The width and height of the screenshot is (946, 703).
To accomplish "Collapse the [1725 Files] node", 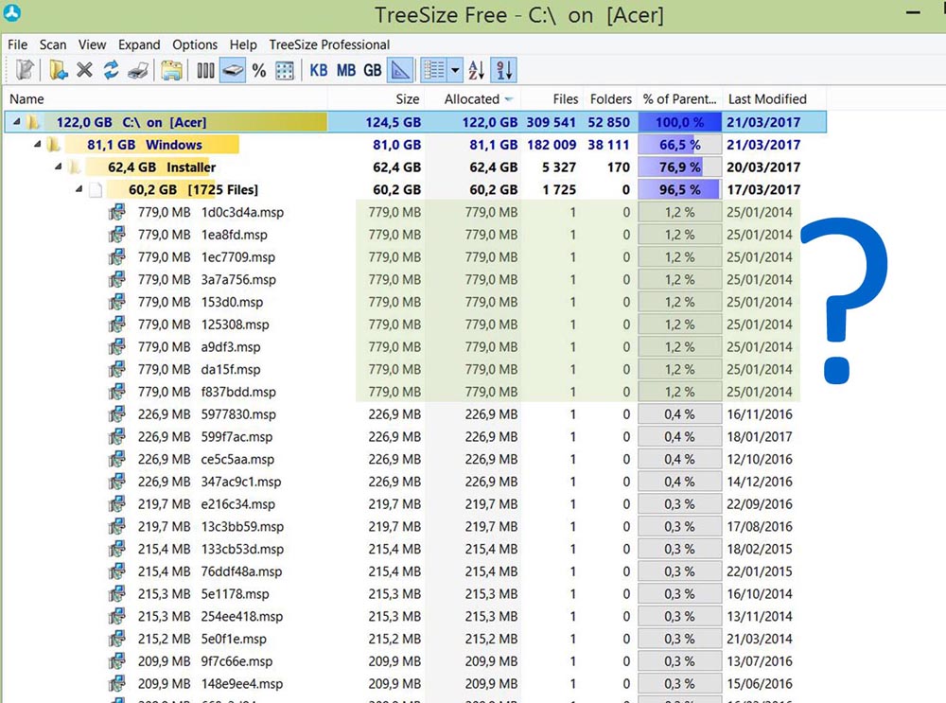I will [x=79, y=189].
